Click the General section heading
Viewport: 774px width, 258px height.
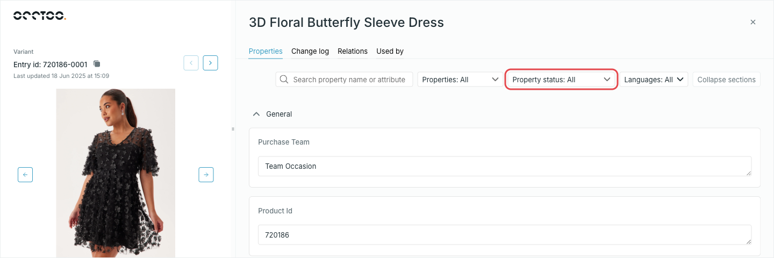tap(279, 114)
